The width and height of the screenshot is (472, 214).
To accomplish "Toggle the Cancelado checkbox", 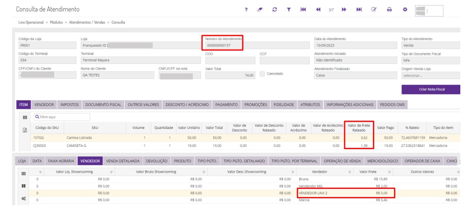I will tap(262, 74).
